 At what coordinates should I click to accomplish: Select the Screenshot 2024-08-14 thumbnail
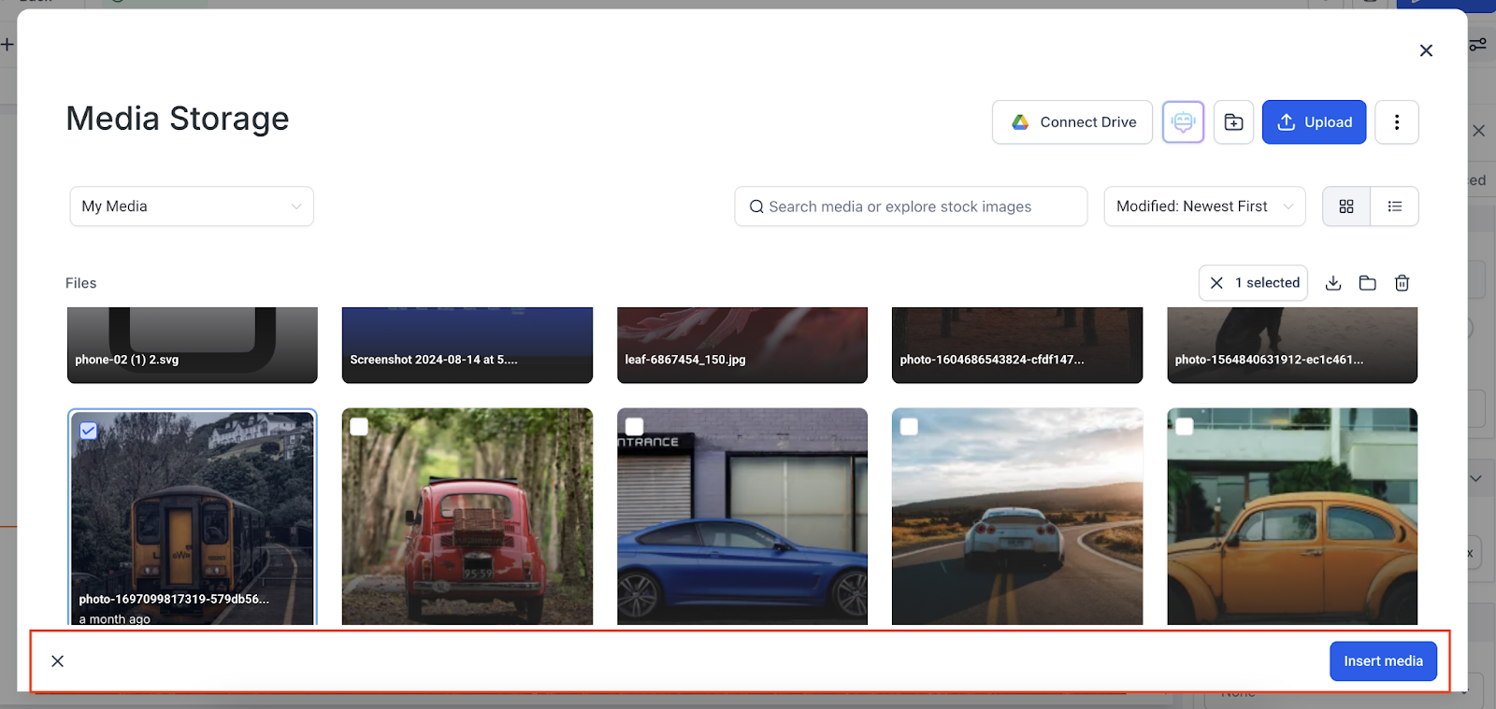467,345
